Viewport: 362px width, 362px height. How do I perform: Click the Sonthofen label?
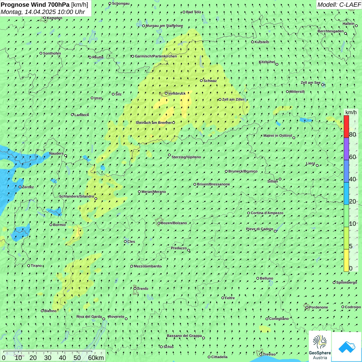(x=52, y=53)
